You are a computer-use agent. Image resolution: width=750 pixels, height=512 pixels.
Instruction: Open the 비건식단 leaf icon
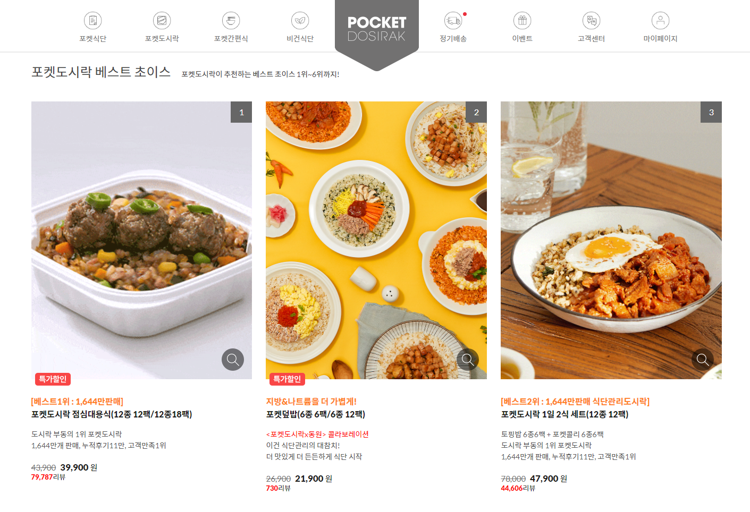coord(300,21)
